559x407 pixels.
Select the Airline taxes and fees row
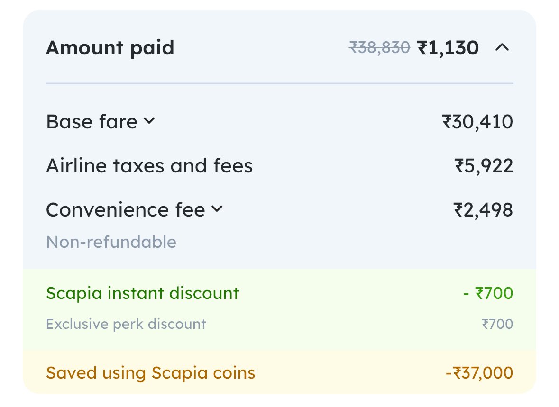(x=149, y=166)
